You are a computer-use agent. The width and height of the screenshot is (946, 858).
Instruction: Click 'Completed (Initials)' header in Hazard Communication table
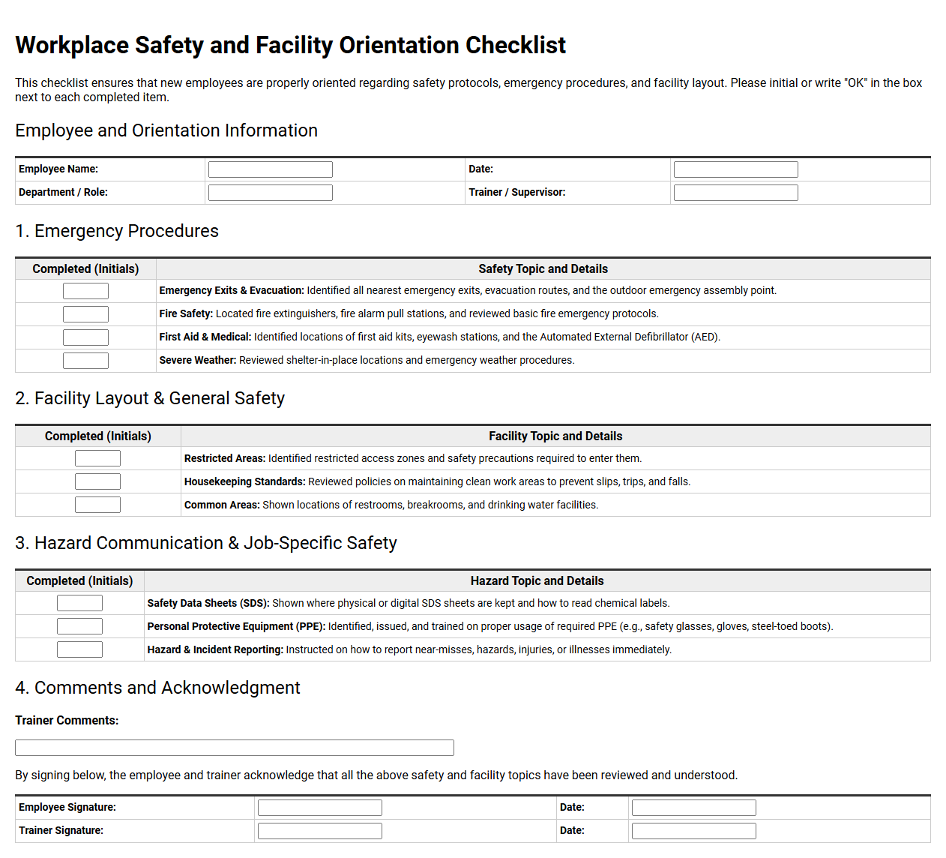79,581
